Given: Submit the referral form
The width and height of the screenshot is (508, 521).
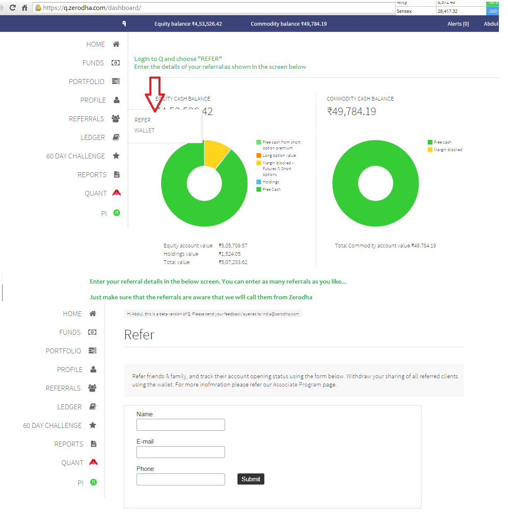Looking at the screenshot, I should pos(251,479).
